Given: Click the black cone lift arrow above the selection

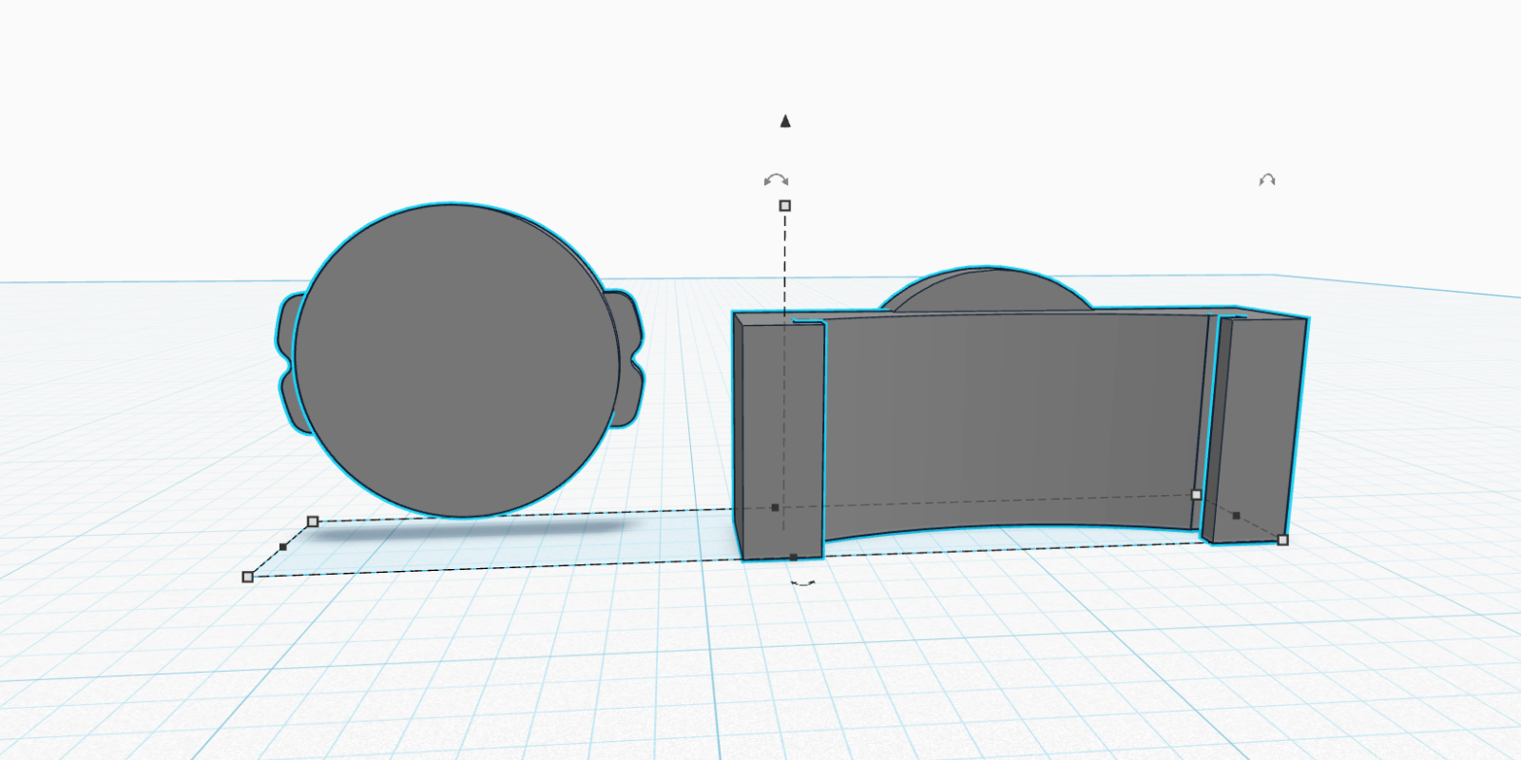Looking at the screenshot, I should 785,121.
